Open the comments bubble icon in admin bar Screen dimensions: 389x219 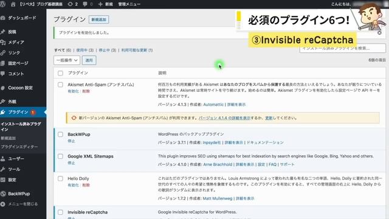(85, 4)
